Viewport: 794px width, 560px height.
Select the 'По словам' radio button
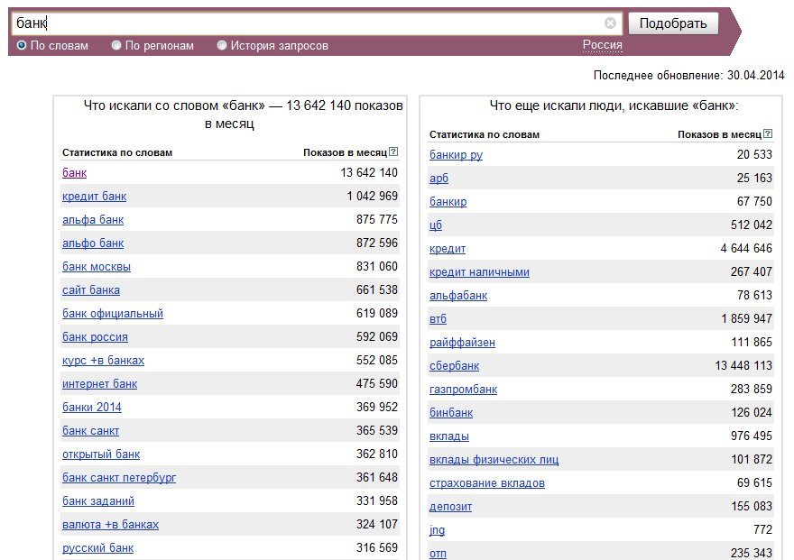pyautogui.click(x=22, y=45)
